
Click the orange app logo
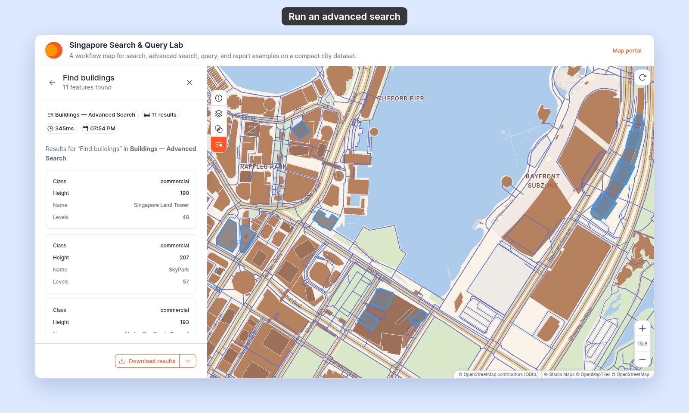tap(54, 50)
